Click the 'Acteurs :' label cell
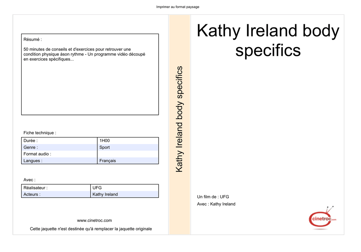Screen dimensions: 361x252 click(56, 194)
